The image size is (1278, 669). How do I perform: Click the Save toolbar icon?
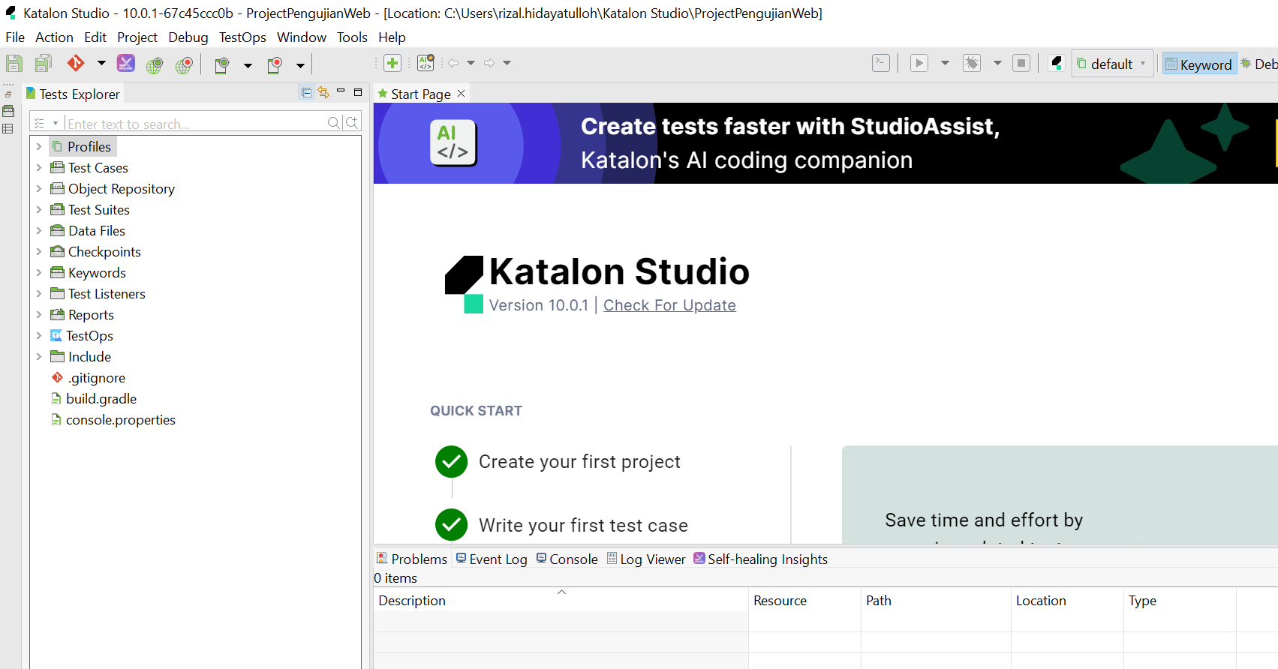14,64
